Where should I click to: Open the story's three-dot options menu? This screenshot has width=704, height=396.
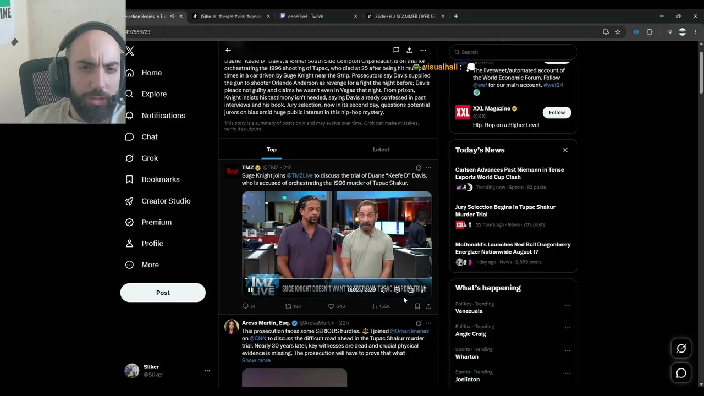pyautogui.click(x=423, y=50)
